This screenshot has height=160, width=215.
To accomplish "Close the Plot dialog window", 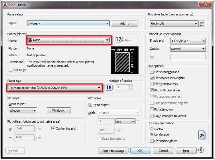I will pyautogui.click(x=205, y=4).
